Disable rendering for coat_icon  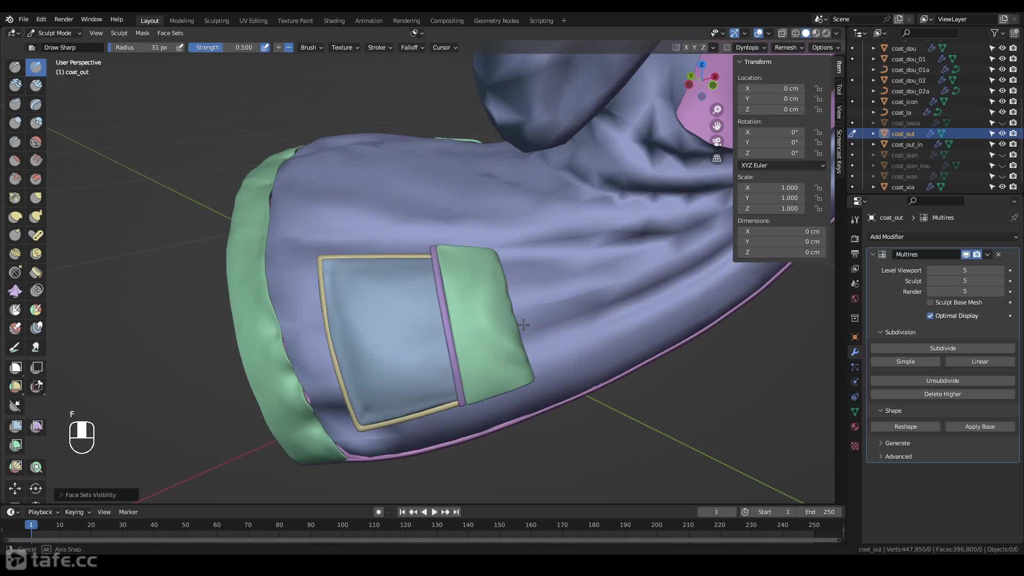pyautogui.click(x=1013, y=101)
